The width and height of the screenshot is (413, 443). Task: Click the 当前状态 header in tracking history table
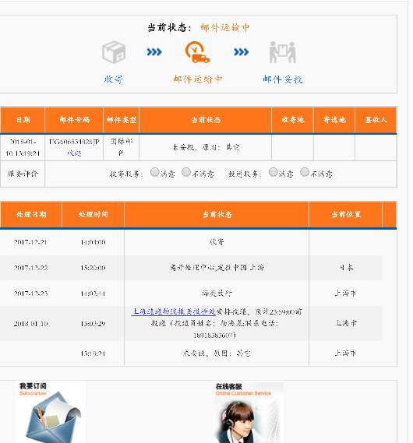[x=217, y=214]
